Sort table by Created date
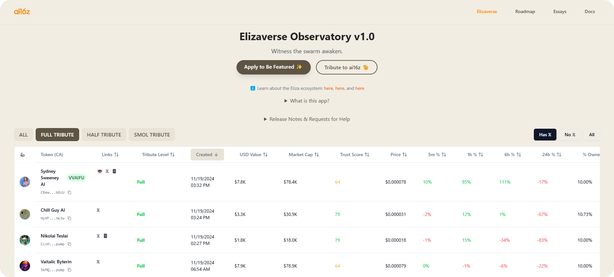Image resolution: width=614 pixels, height=277 pixels. (x=207, y=155)
